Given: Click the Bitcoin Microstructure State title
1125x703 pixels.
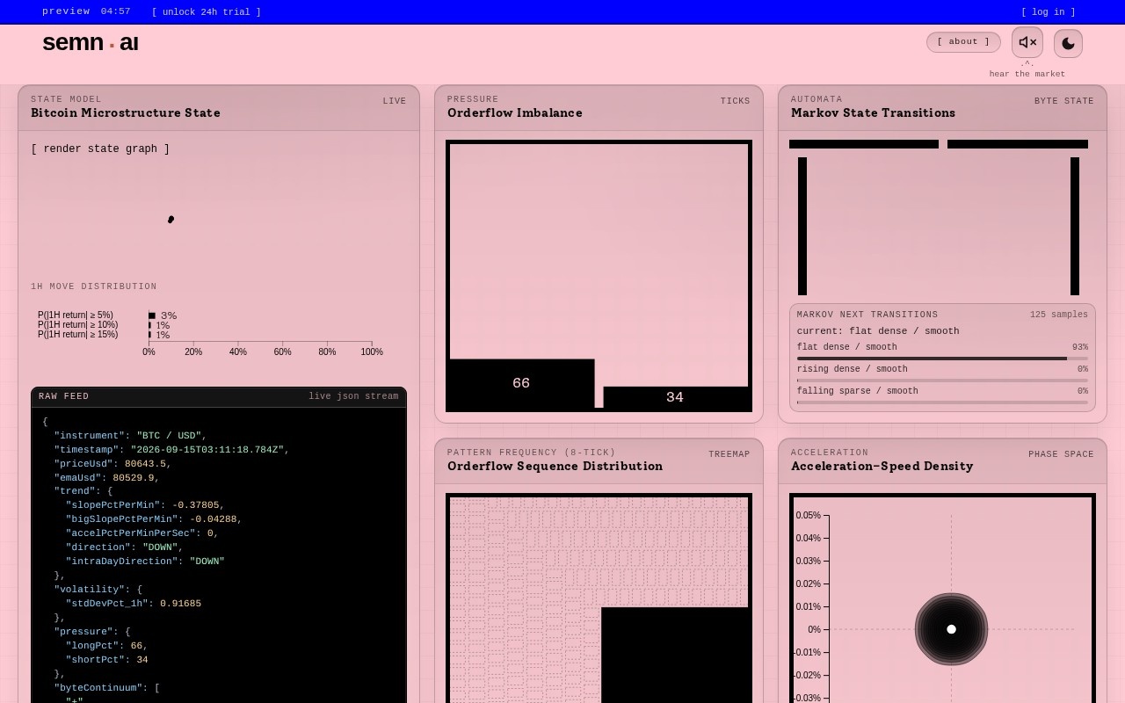Looking at the screenshot, I should (126, 112).
